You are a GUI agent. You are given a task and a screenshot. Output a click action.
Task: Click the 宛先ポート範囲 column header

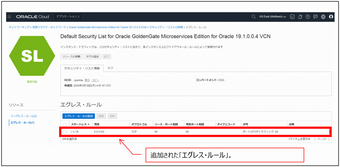click(195, 124)
